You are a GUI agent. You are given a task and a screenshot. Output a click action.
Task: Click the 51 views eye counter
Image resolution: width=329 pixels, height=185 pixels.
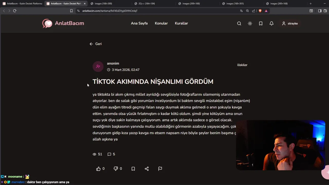click(97, 154)
